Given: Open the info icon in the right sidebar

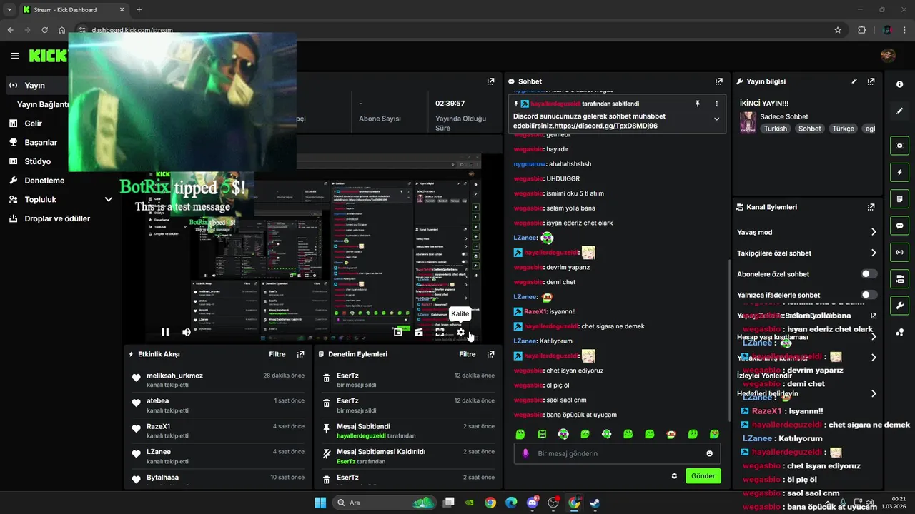Looking at the screenshot, I should coord(899,84).
